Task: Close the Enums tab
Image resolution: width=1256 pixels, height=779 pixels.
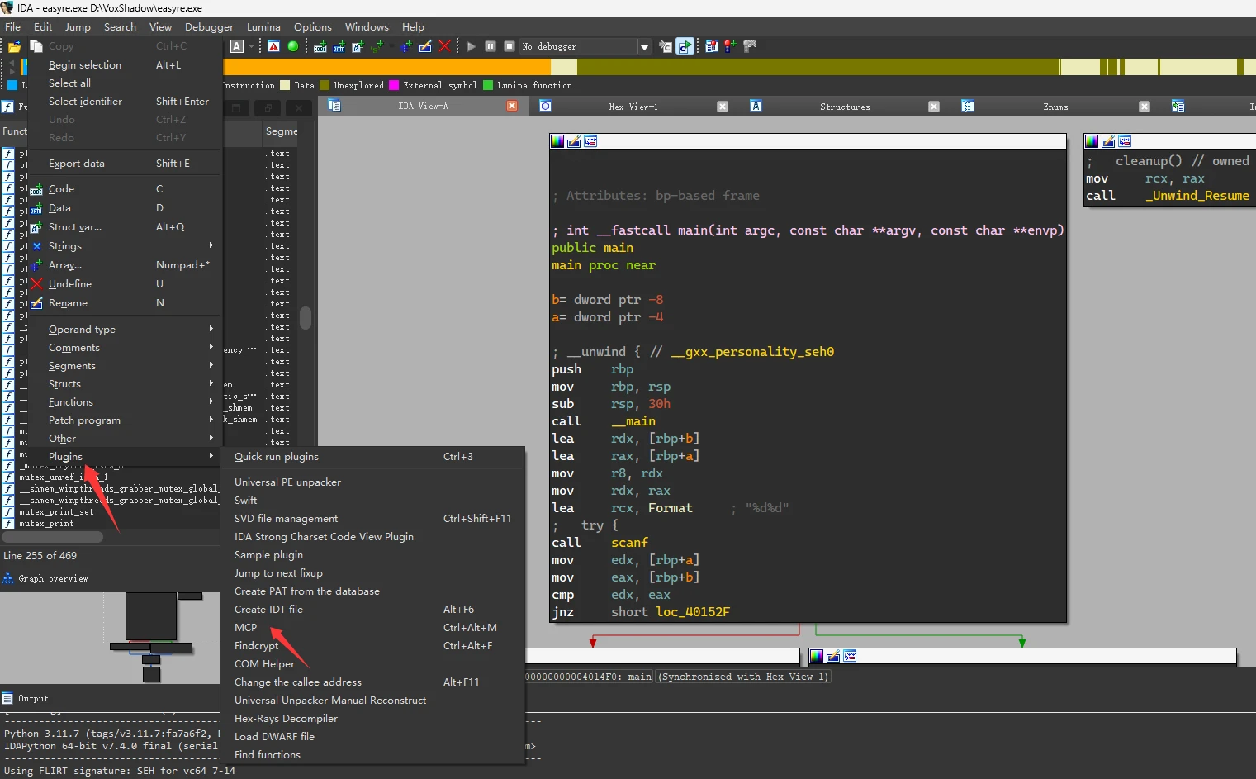Action: coord(1145,107)
